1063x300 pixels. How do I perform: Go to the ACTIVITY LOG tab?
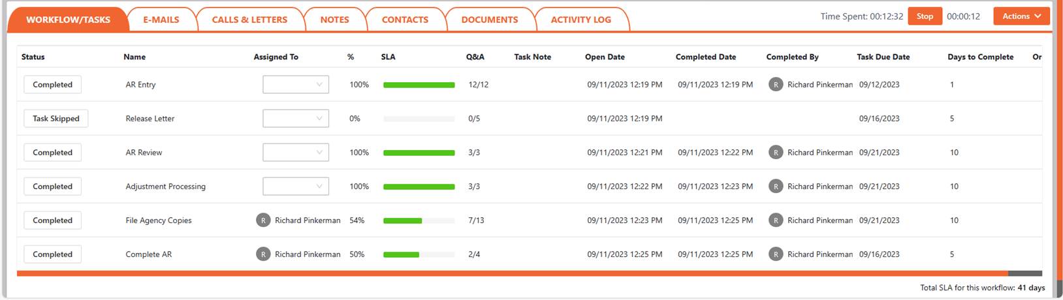580,20
